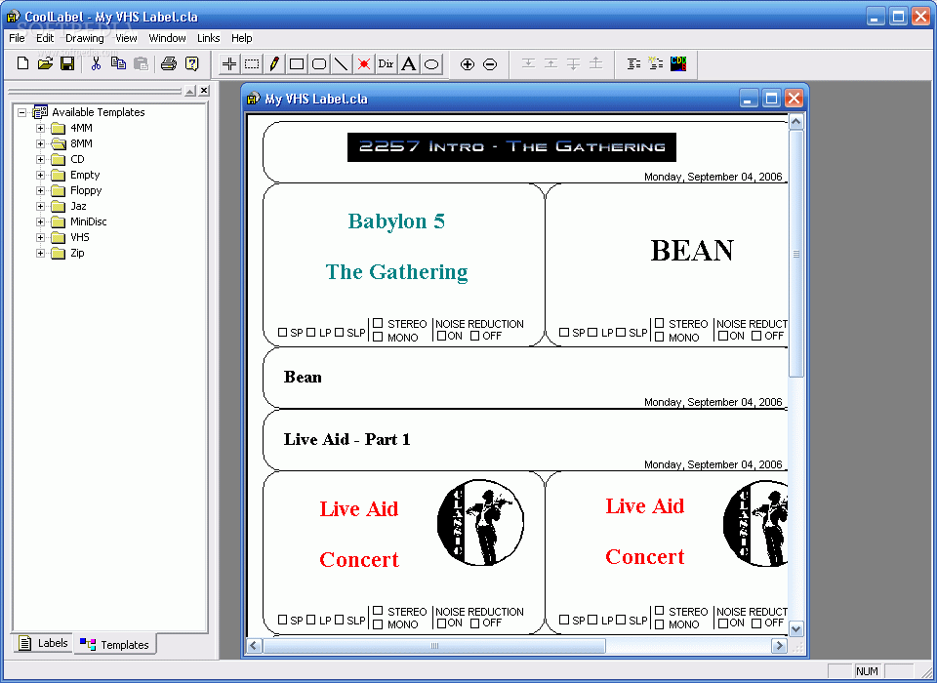Open the Drawing menu

tap(84, 38)
